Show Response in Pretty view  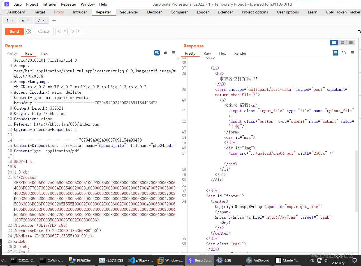(x=190, y=53)
